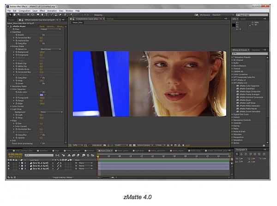Select the Zoom magnifier tool
277x206 pixels.
19,15
